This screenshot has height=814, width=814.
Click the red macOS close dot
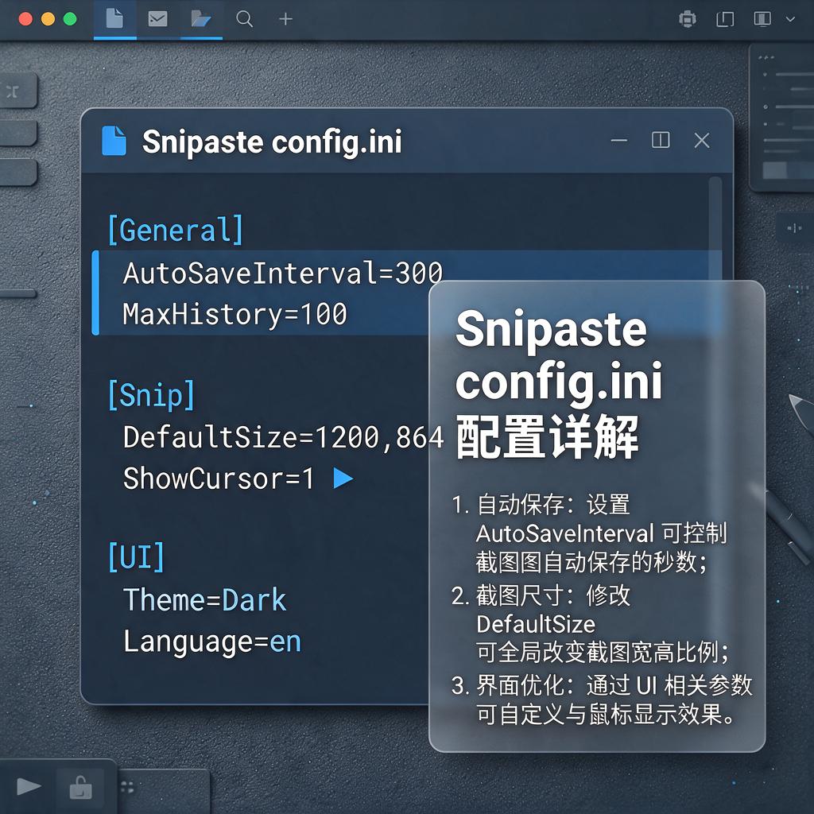coord(25,19)
